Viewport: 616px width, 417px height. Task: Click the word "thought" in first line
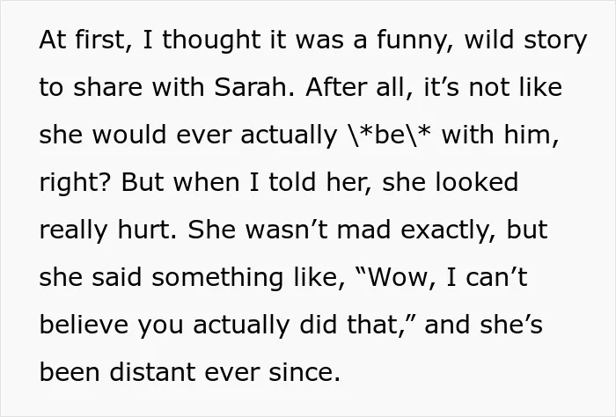click(211, 40)
